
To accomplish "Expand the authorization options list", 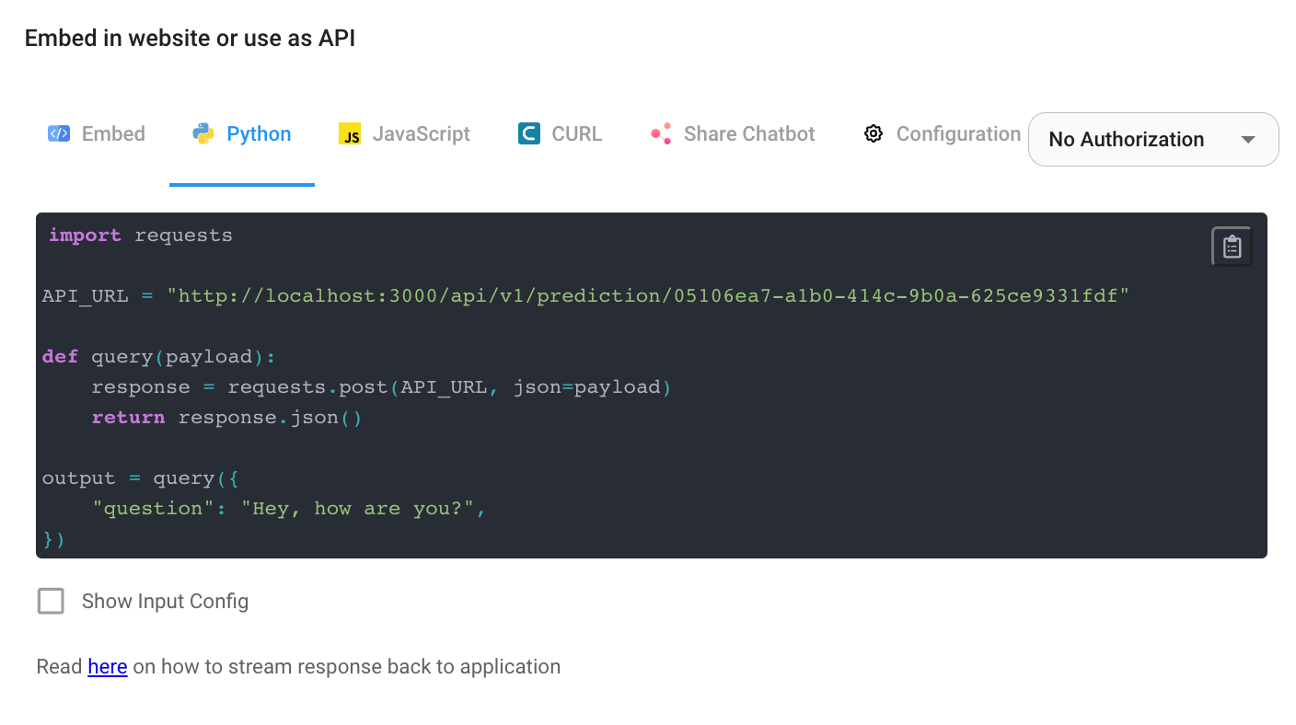I will click(x=1152, y=139).
